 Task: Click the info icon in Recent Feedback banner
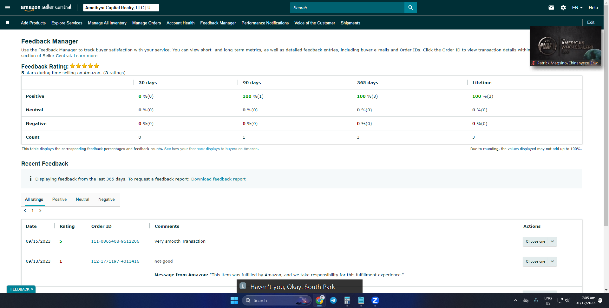point(30,179)
